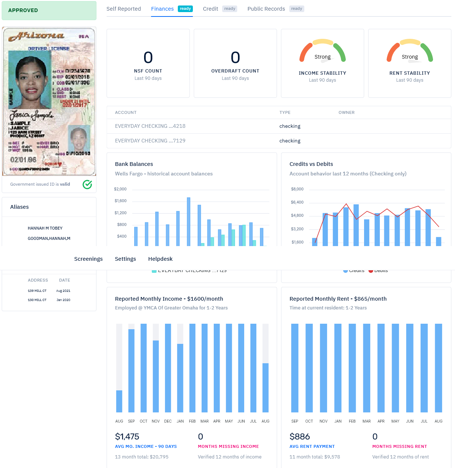Screen dimensions: 455x468
Task: Switch to the Credit tab
Action: coord(210,9)
